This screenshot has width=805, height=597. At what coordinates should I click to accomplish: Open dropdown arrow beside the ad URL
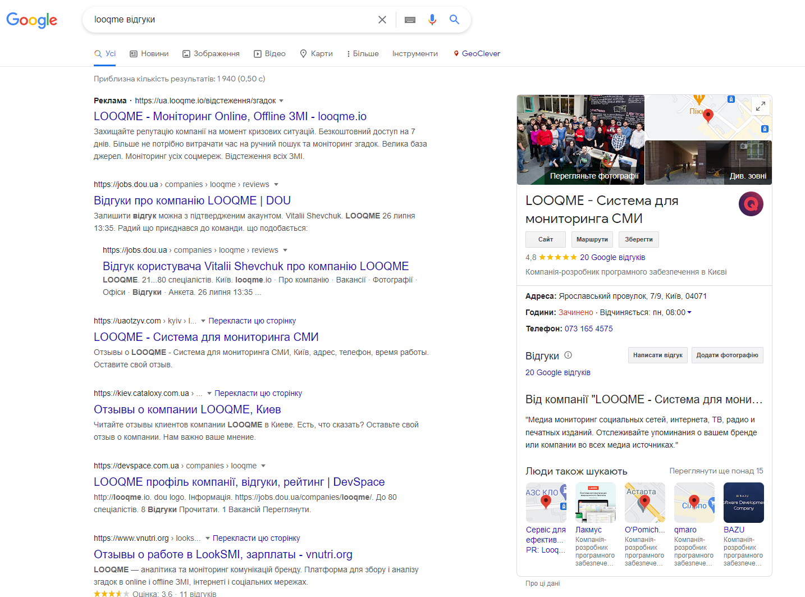pyautogui.click(x=281, y=101)
